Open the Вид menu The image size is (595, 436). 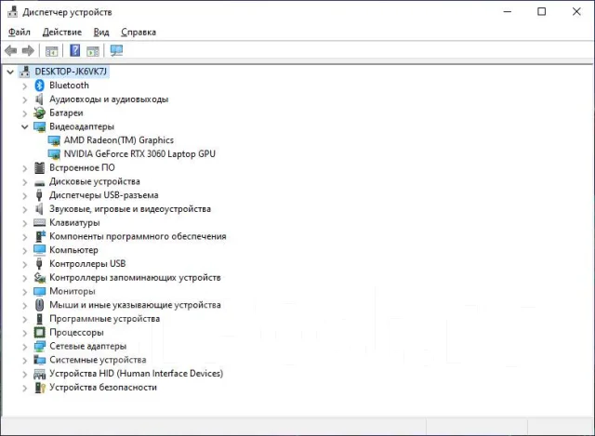click(101, 33)
